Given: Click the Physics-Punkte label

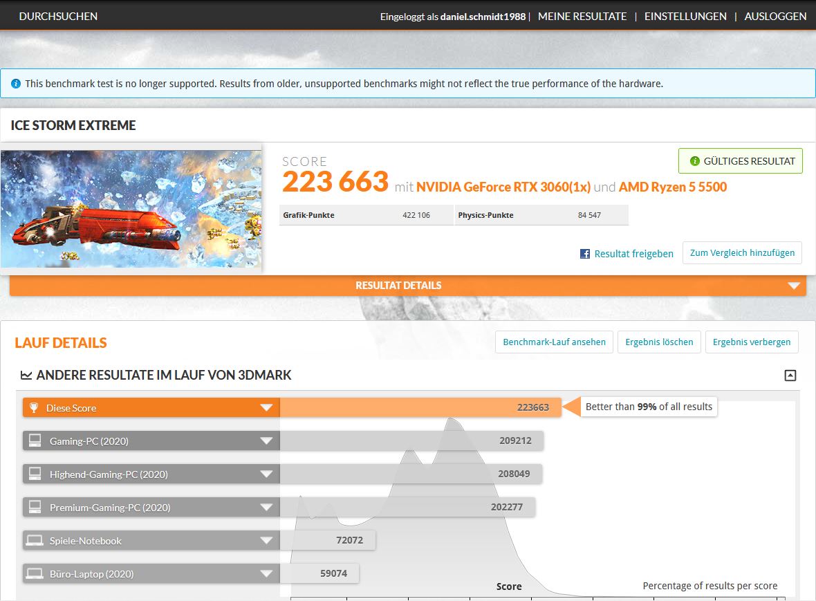Looking at the screenshot, I should pos(485,215).
